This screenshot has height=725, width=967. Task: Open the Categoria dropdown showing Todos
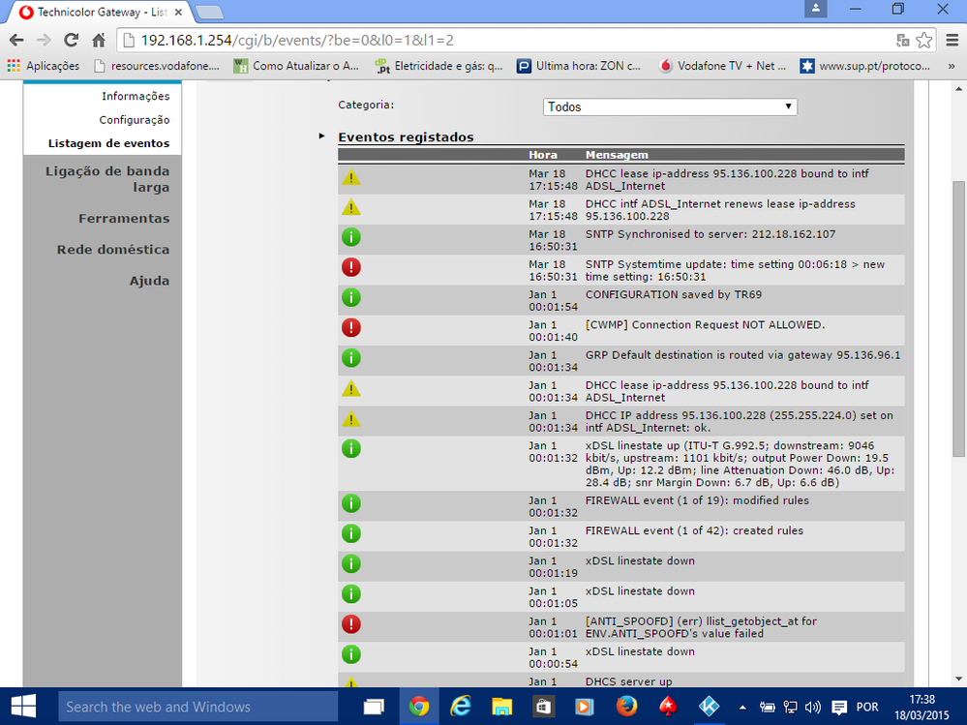pyautogui.click(x=670, y=106)
